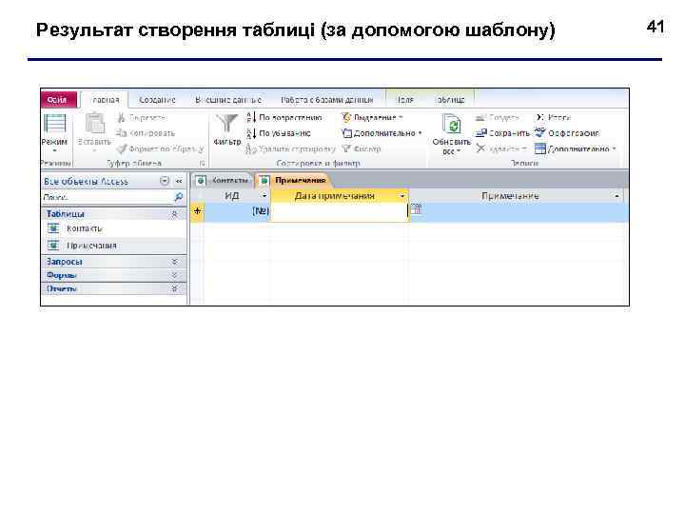Open the date picker calendar icon
Viewport: 685px width, 514px height.
[x=416, y=208]
